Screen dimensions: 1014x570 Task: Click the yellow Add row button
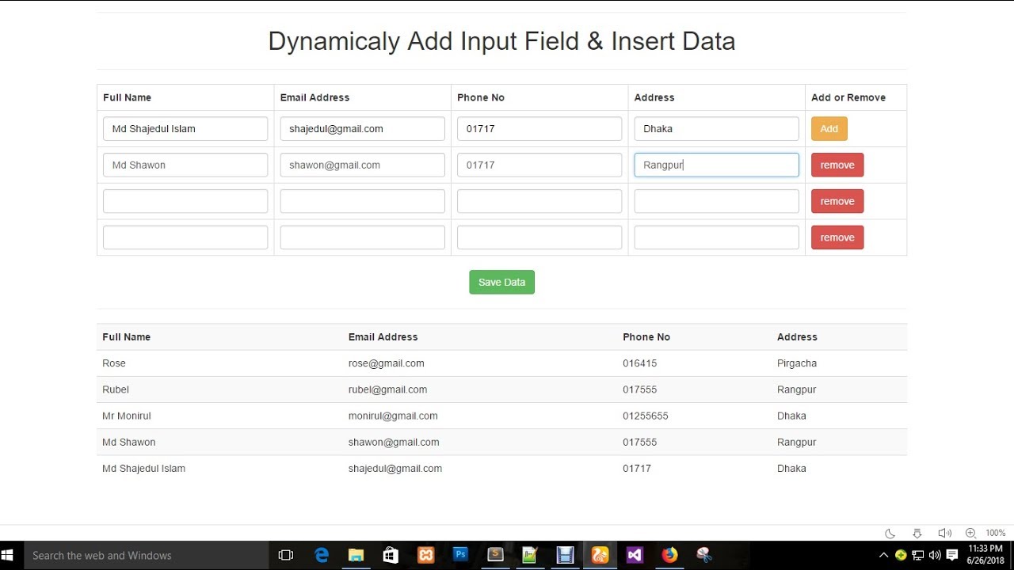(829, 129)
